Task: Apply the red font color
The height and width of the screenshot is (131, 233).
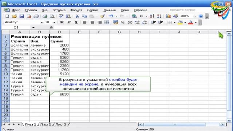Action: point(191,22)
